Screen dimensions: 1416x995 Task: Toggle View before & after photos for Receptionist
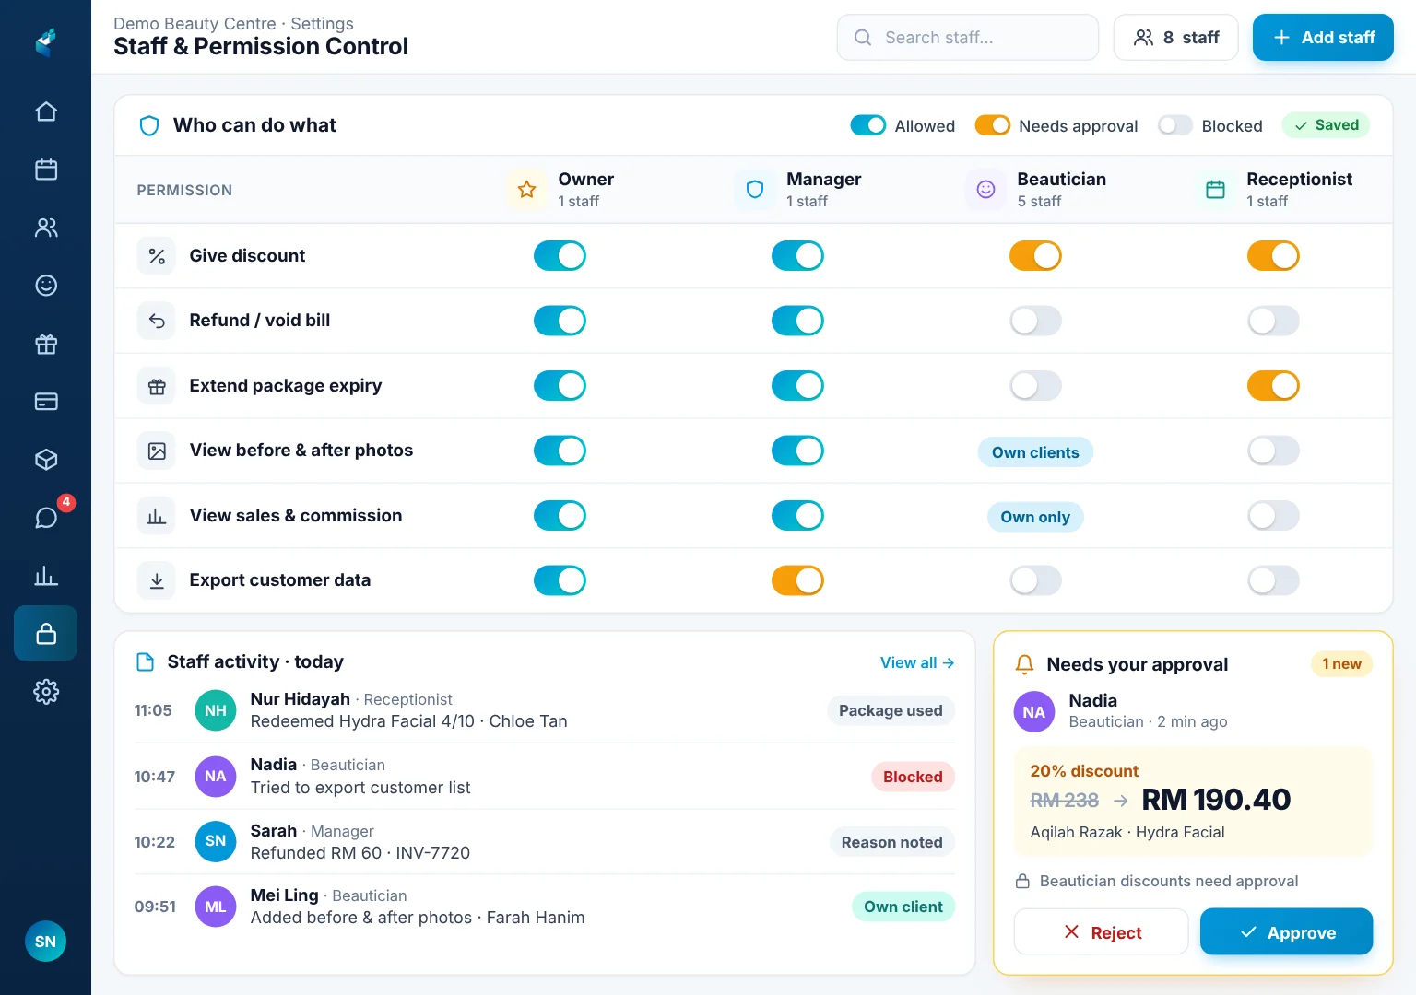click(1273, 451)
